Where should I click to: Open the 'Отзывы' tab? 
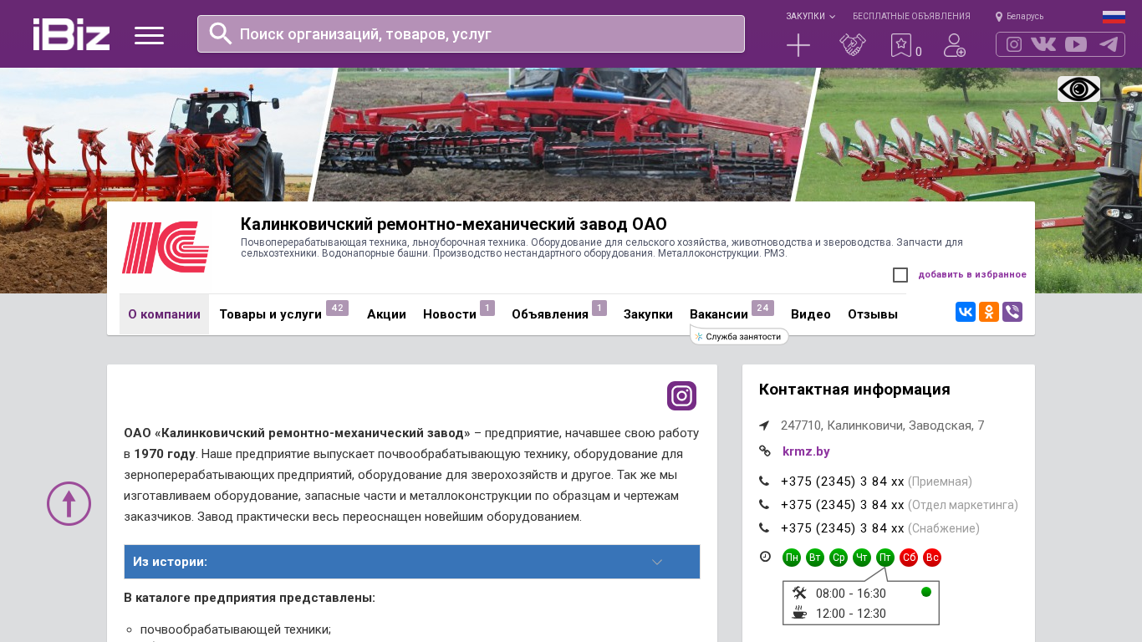[x=873, y=314]
